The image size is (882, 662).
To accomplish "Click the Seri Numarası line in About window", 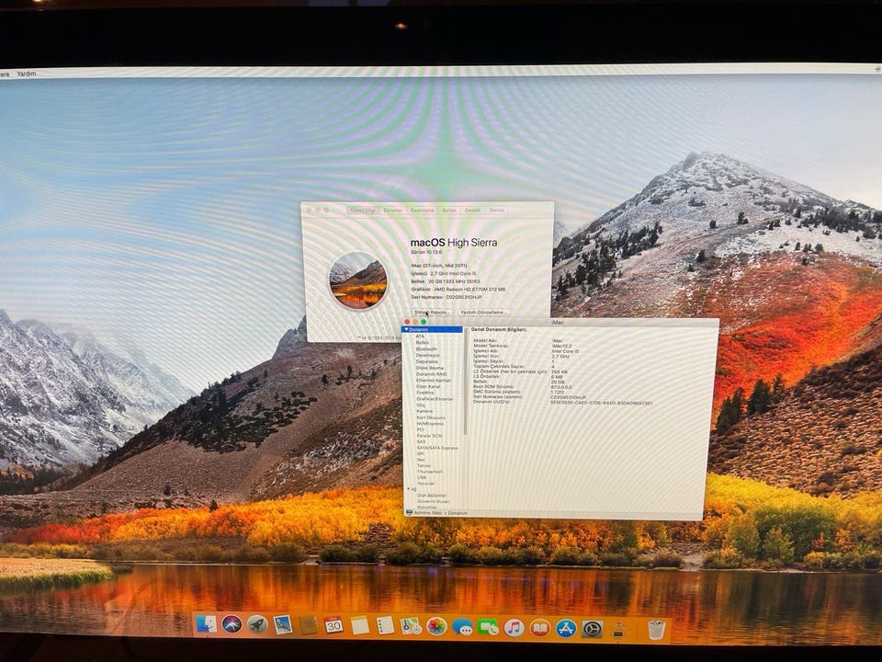I will [447, 297].
